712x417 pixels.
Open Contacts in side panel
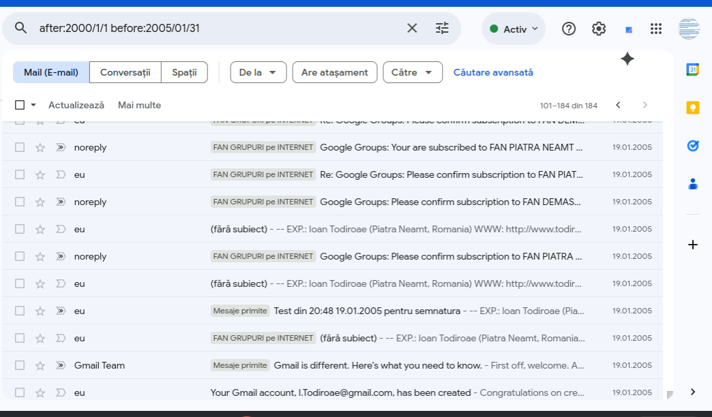click(693, 183)
